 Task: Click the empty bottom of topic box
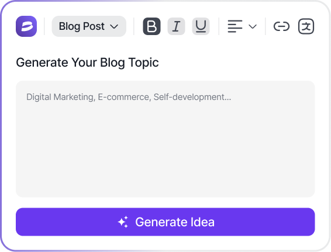(x=165, y=173)
